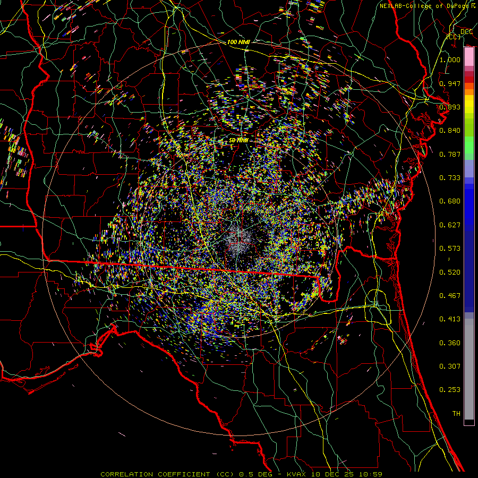Viewport: 478px width, 478px height.
Task: Click the "DEC" label above the color scale
Action: pyautogui.click(x=466, y=32)
